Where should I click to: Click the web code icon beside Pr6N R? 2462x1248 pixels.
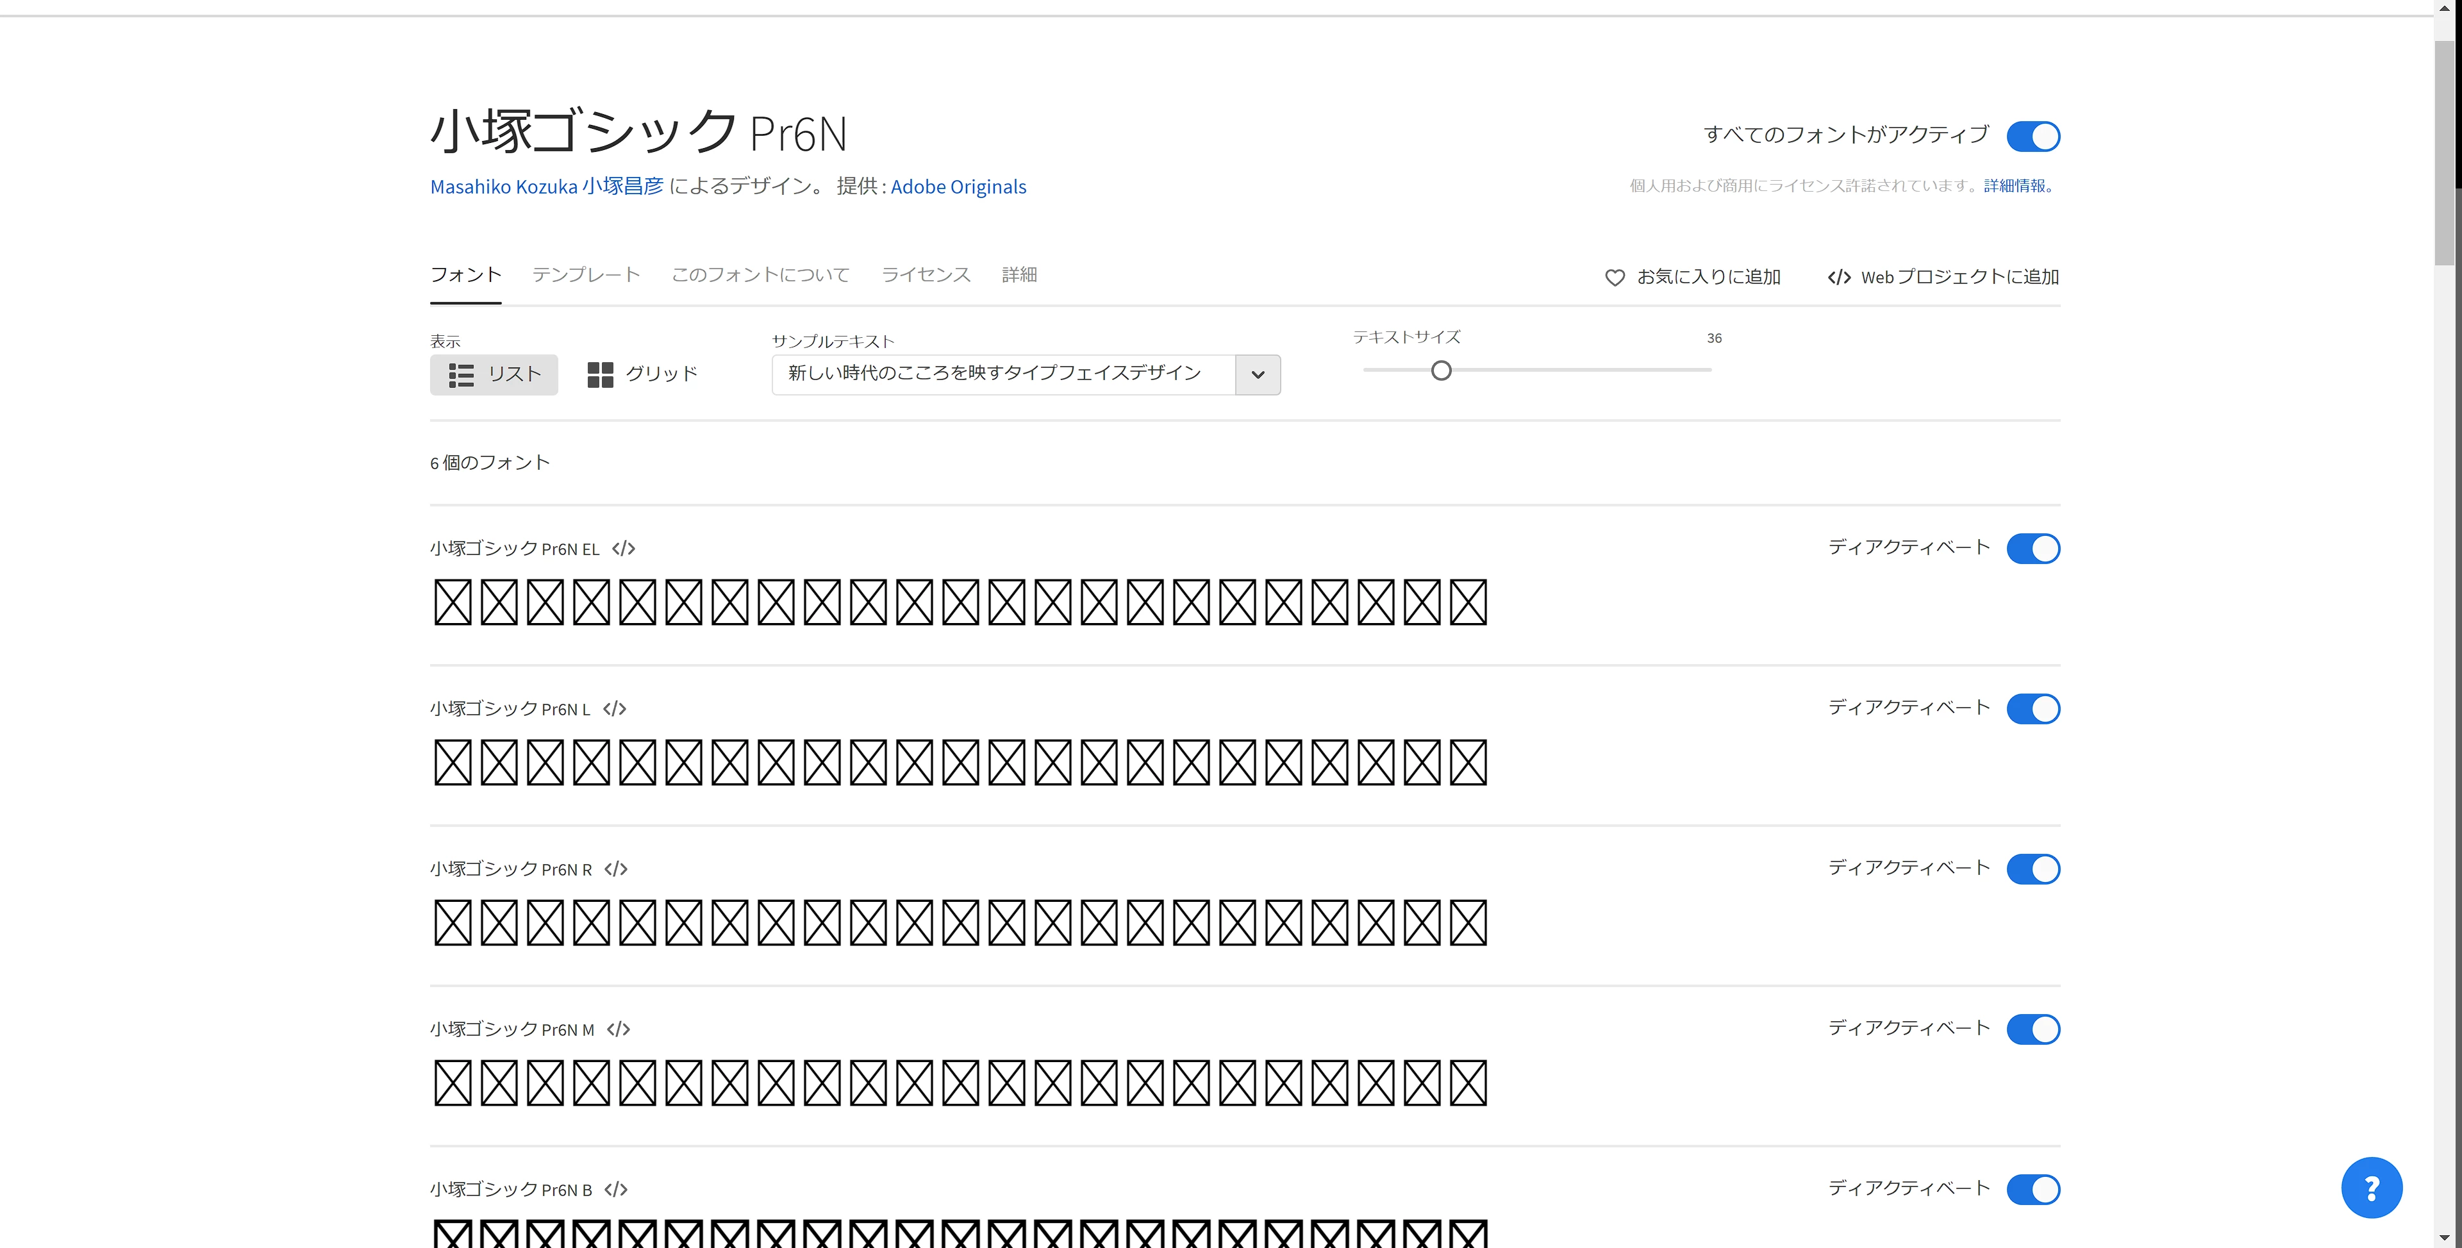(x=615, y=869)
